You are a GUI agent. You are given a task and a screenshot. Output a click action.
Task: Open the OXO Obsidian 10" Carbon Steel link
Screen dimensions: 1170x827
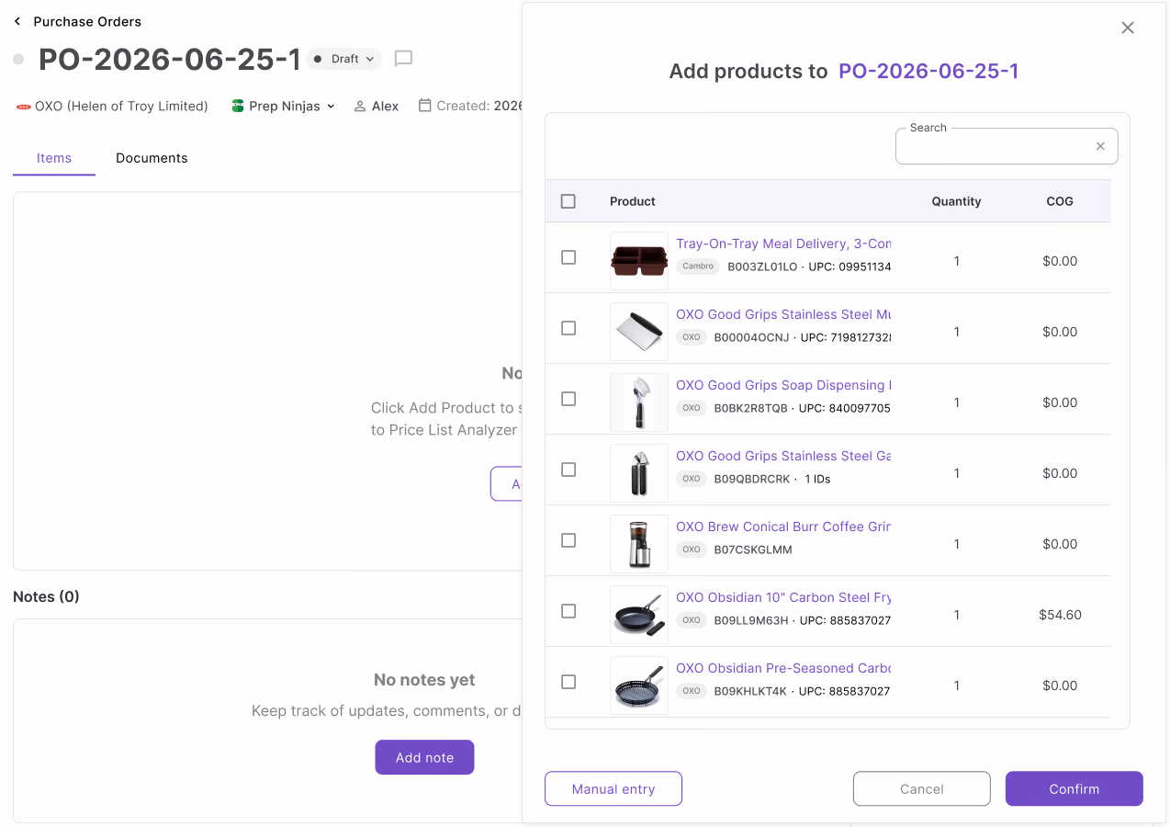[783, 597]
